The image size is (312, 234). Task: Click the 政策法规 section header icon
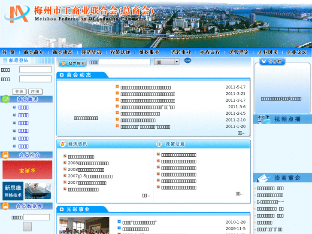click(159, 144)
